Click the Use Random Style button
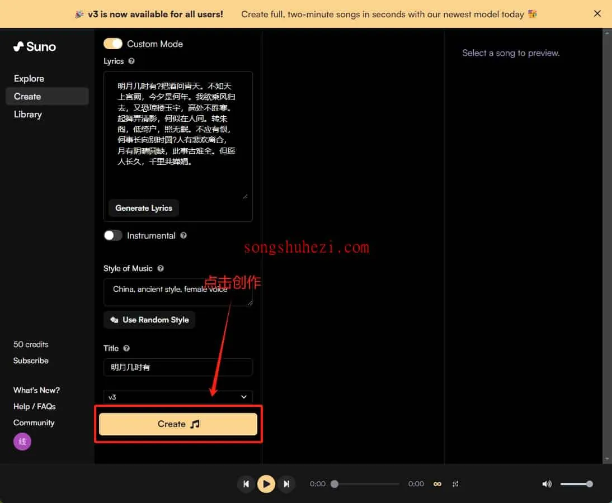Viewport: 612px width, 503px height. coord(149,320)
